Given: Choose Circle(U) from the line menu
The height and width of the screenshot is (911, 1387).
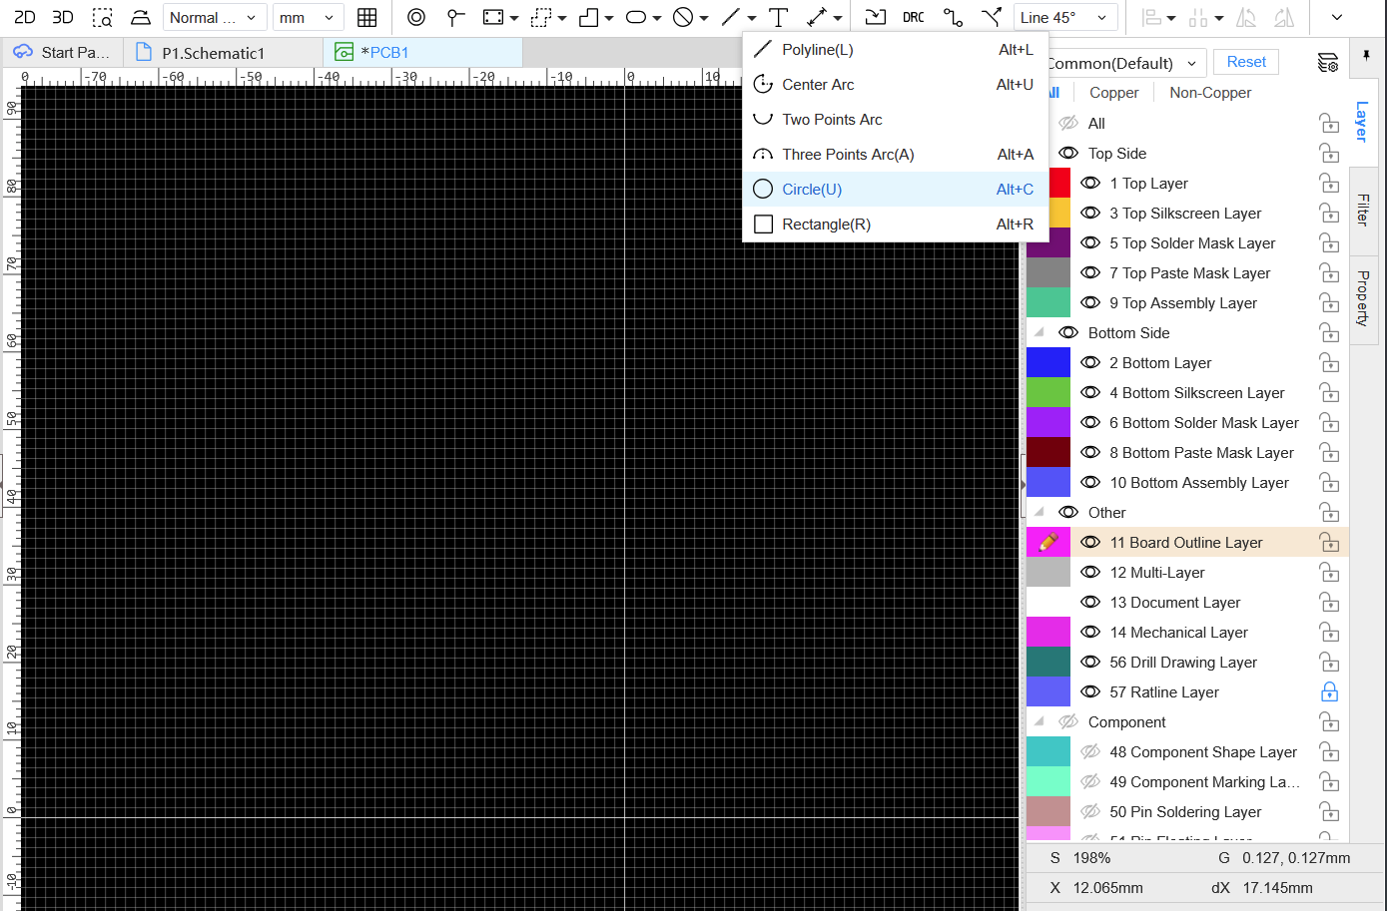Looking at the screenshot, I should point(812,190).
